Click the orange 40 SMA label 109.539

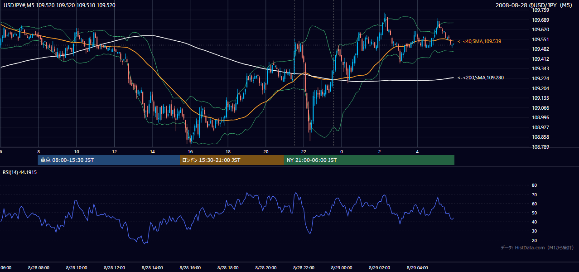(x=479, y=41)
